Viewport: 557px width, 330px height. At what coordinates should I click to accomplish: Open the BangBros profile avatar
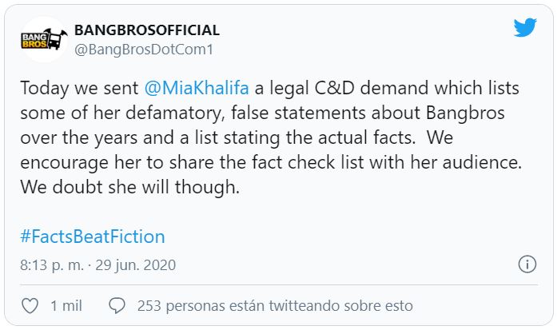pyautogui.click(x=43, y=39)
